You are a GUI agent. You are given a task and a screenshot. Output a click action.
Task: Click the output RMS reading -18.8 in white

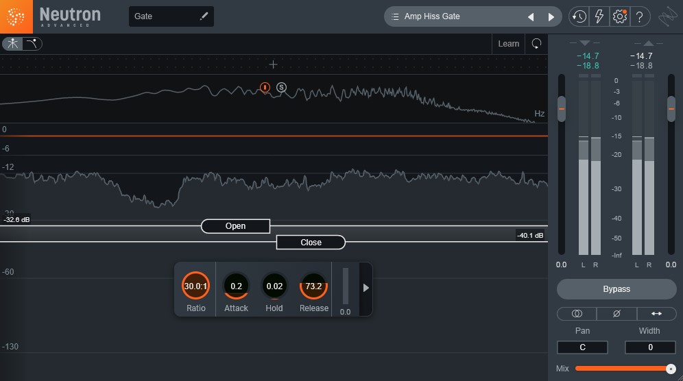[x=641, y=66]
